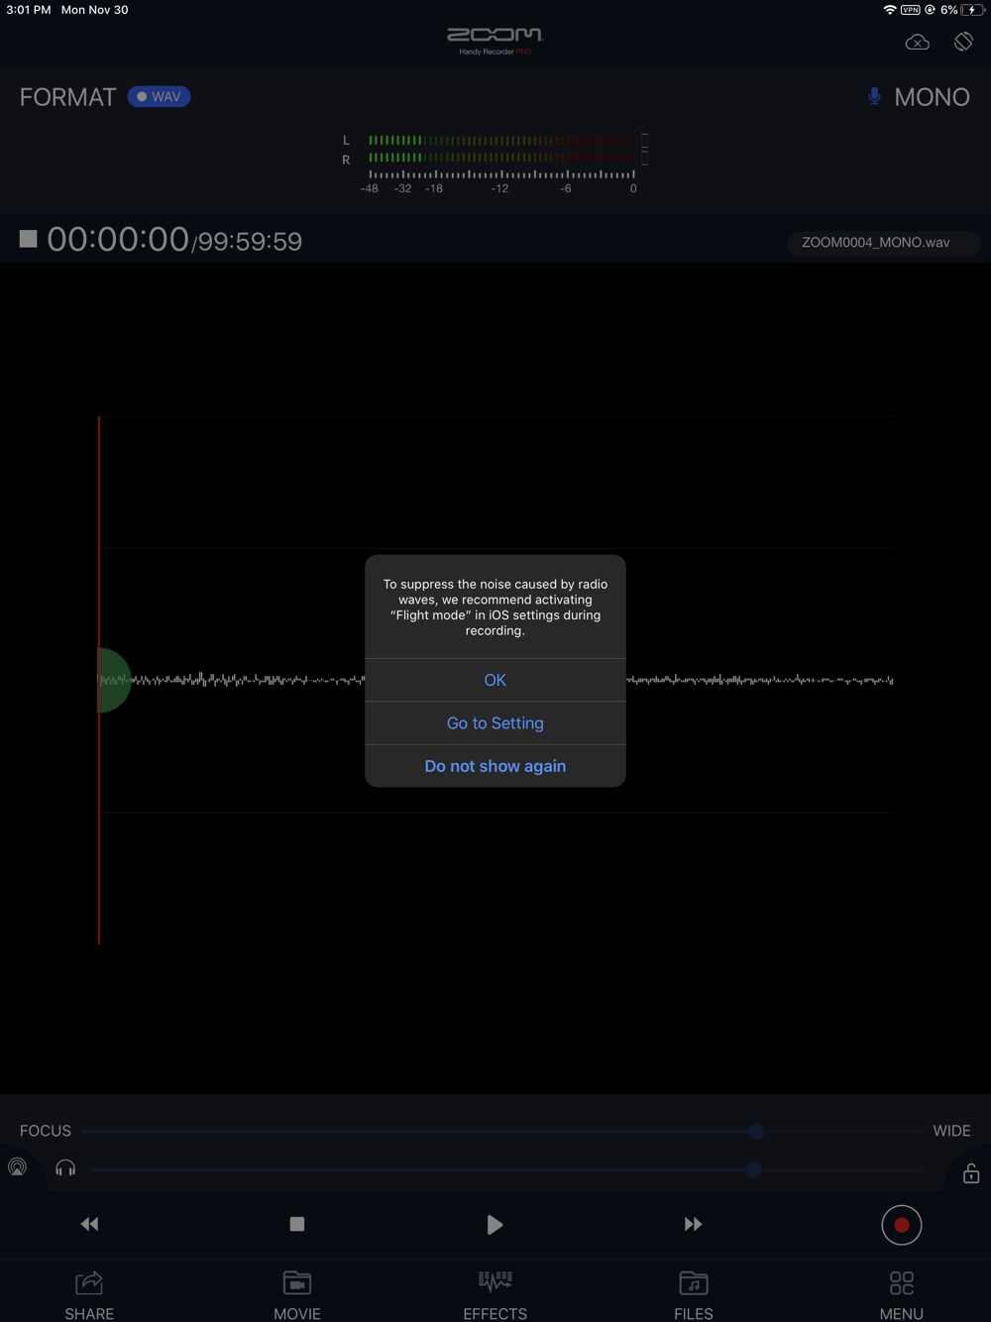Select Do not show again
The image size is (991, 1322).
495,766
